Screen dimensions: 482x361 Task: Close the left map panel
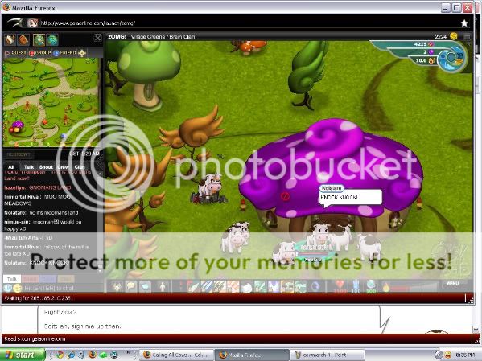pyautogui.click(x=97, y=38)
